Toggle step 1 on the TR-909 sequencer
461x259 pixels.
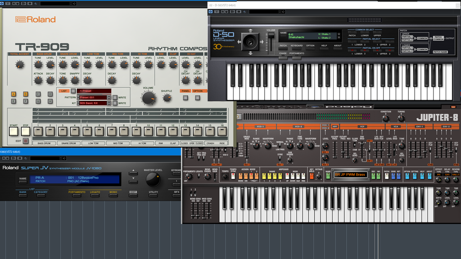pos(38,131)
